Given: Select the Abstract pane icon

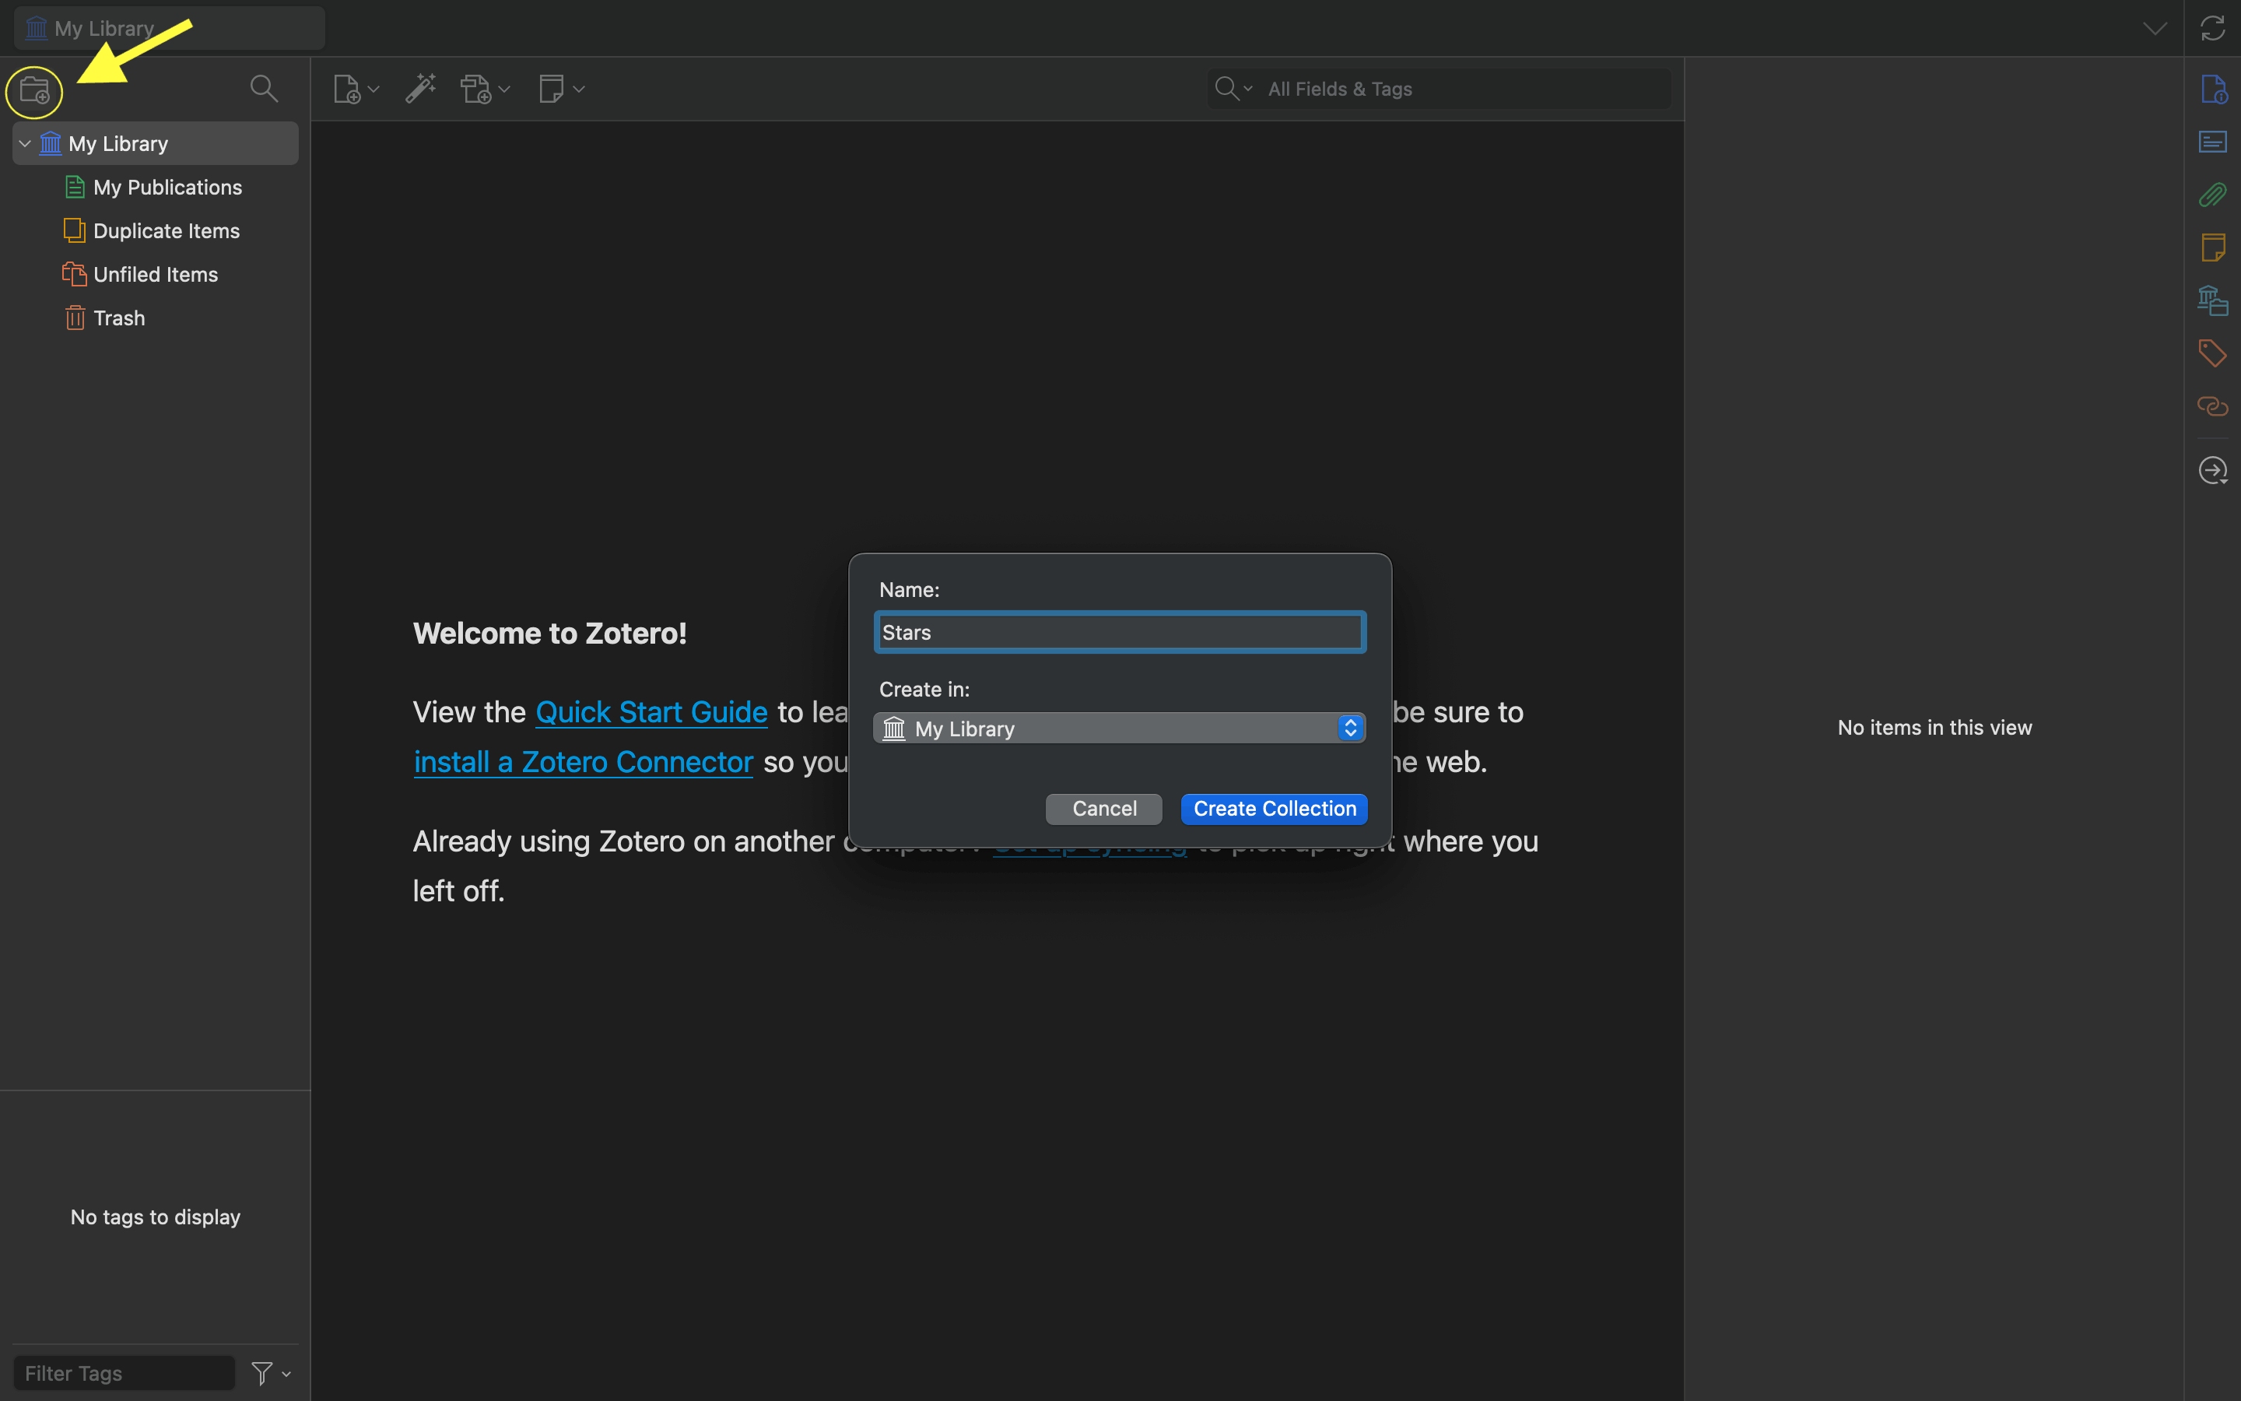Looking at the screenshot, I should [2213, 142].
